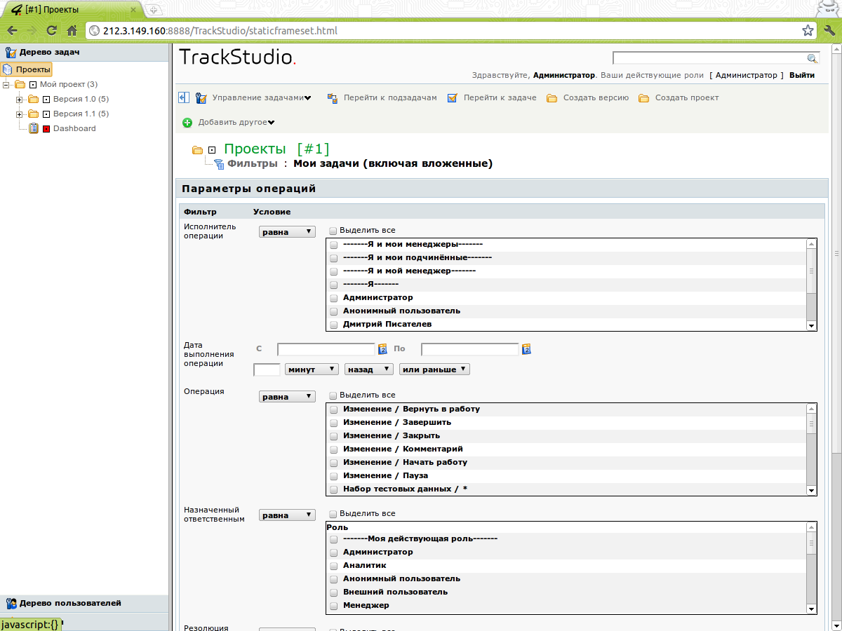Log out via the 'Выйти' link
Image resolution: width=842 pixels, height=631 pixels.
pos(802,75)
